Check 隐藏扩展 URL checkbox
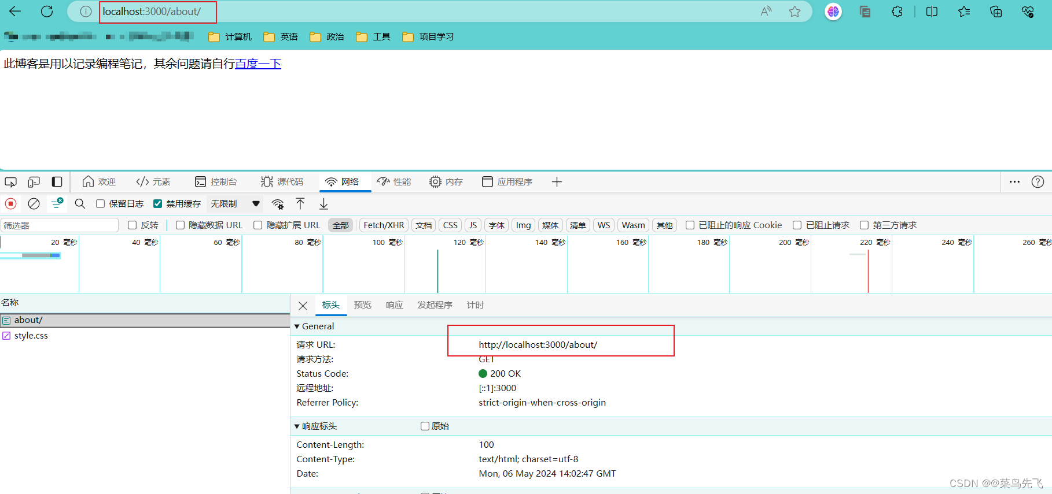This screenshot has width=1052, height=494. 258,225
